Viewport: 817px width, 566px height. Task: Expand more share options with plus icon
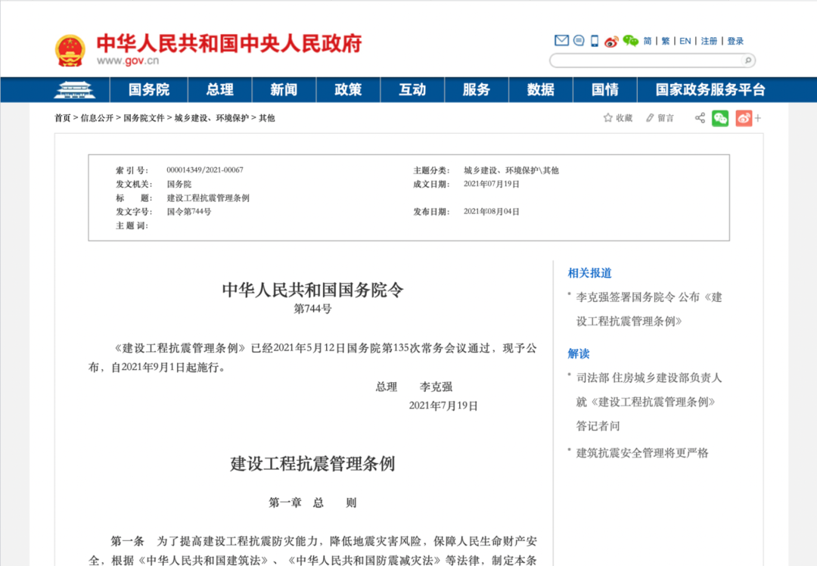pyautogui.click(x=758, y=118)
